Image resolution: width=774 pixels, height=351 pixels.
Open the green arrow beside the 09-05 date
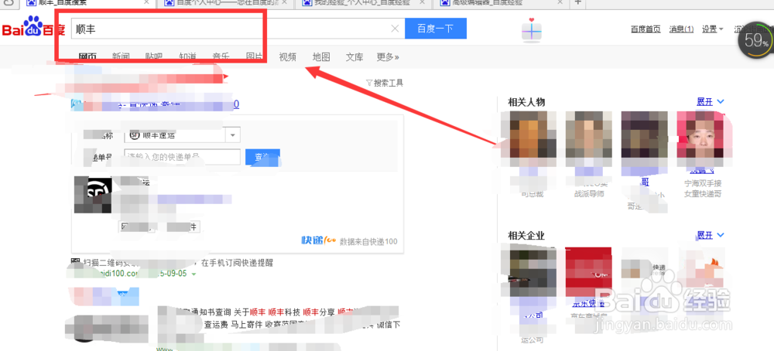pos(194,274)
